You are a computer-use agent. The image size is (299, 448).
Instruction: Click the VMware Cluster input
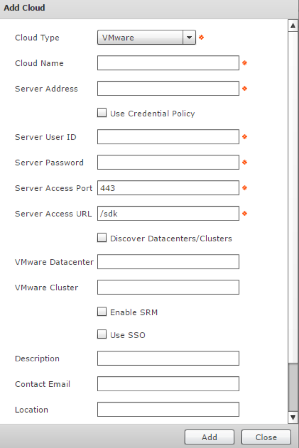(x=168, y=287)
